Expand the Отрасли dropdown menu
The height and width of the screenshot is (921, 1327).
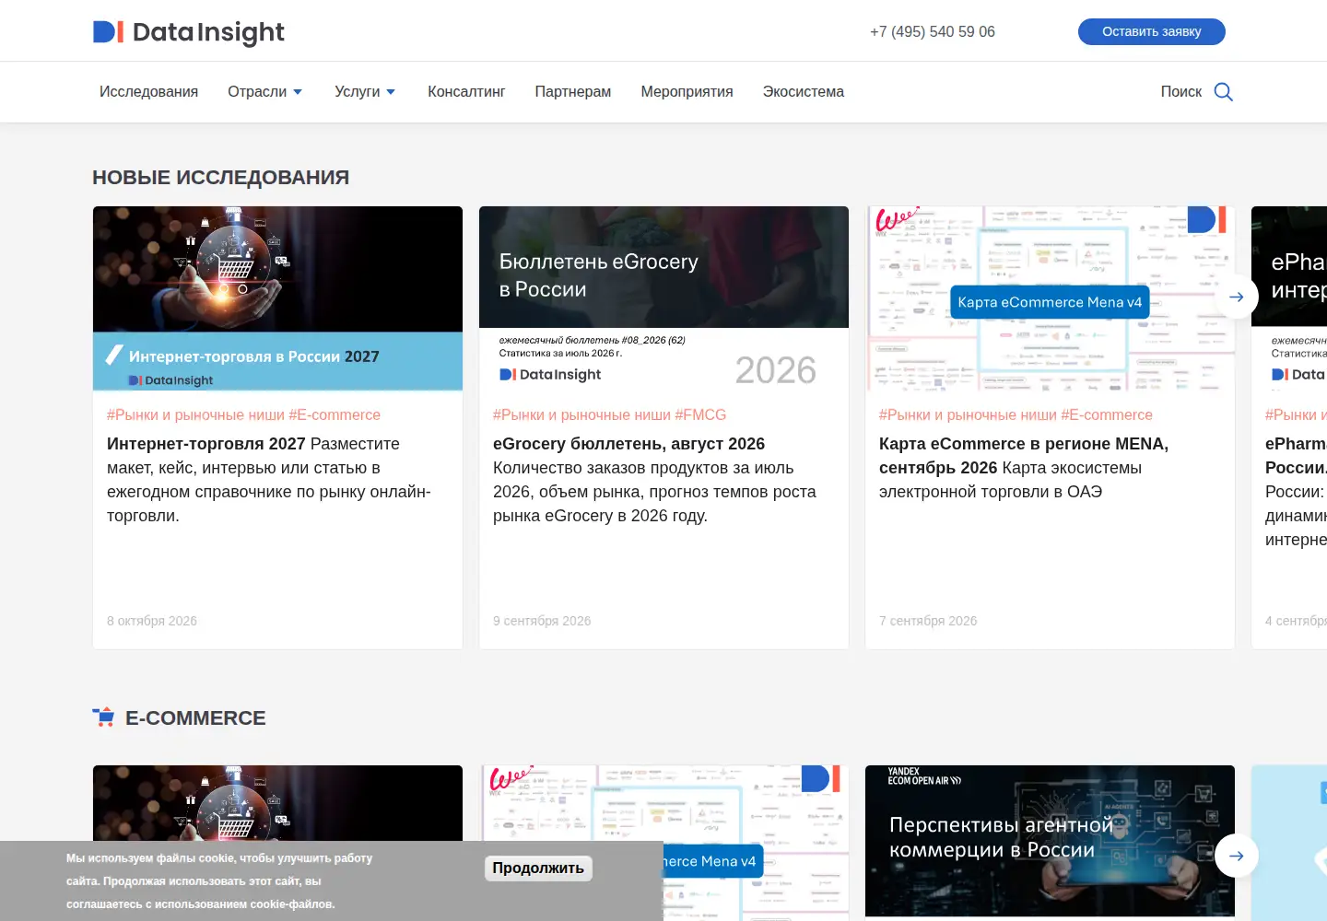[x=265, y=92]
